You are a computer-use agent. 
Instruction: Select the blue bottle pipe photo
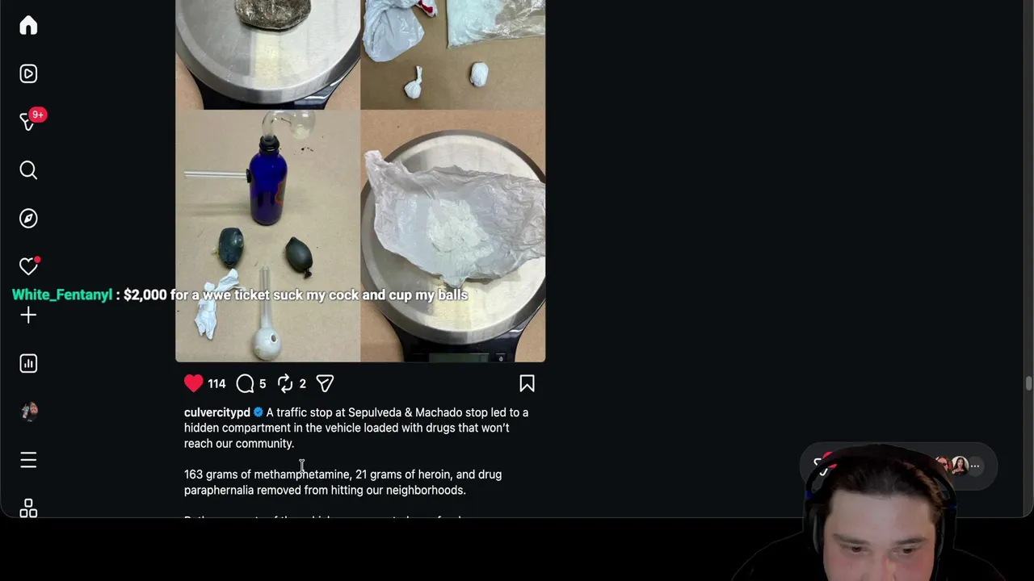(267, 236)
